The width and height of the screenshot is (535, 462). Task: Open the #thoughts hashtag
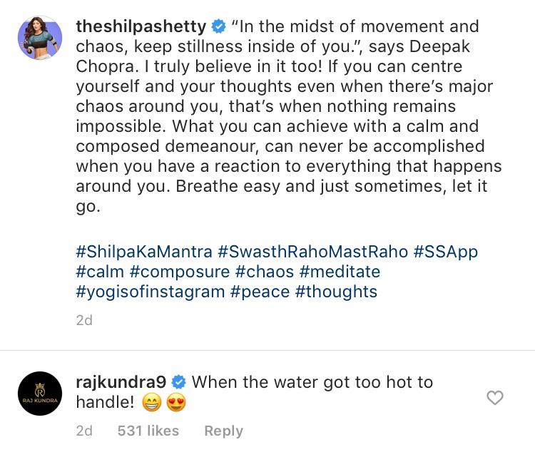[x=339, y=292]
